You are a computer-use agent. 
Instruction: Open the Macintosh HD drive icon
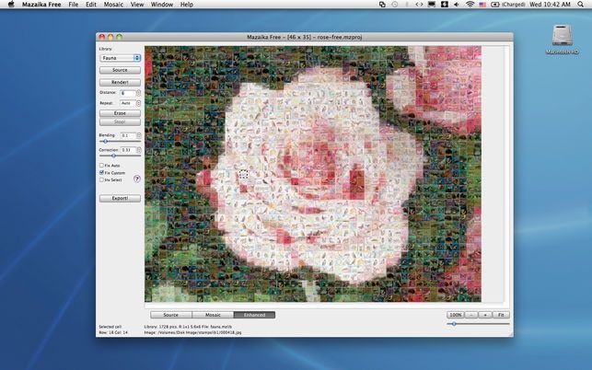[x=562, y=35]
